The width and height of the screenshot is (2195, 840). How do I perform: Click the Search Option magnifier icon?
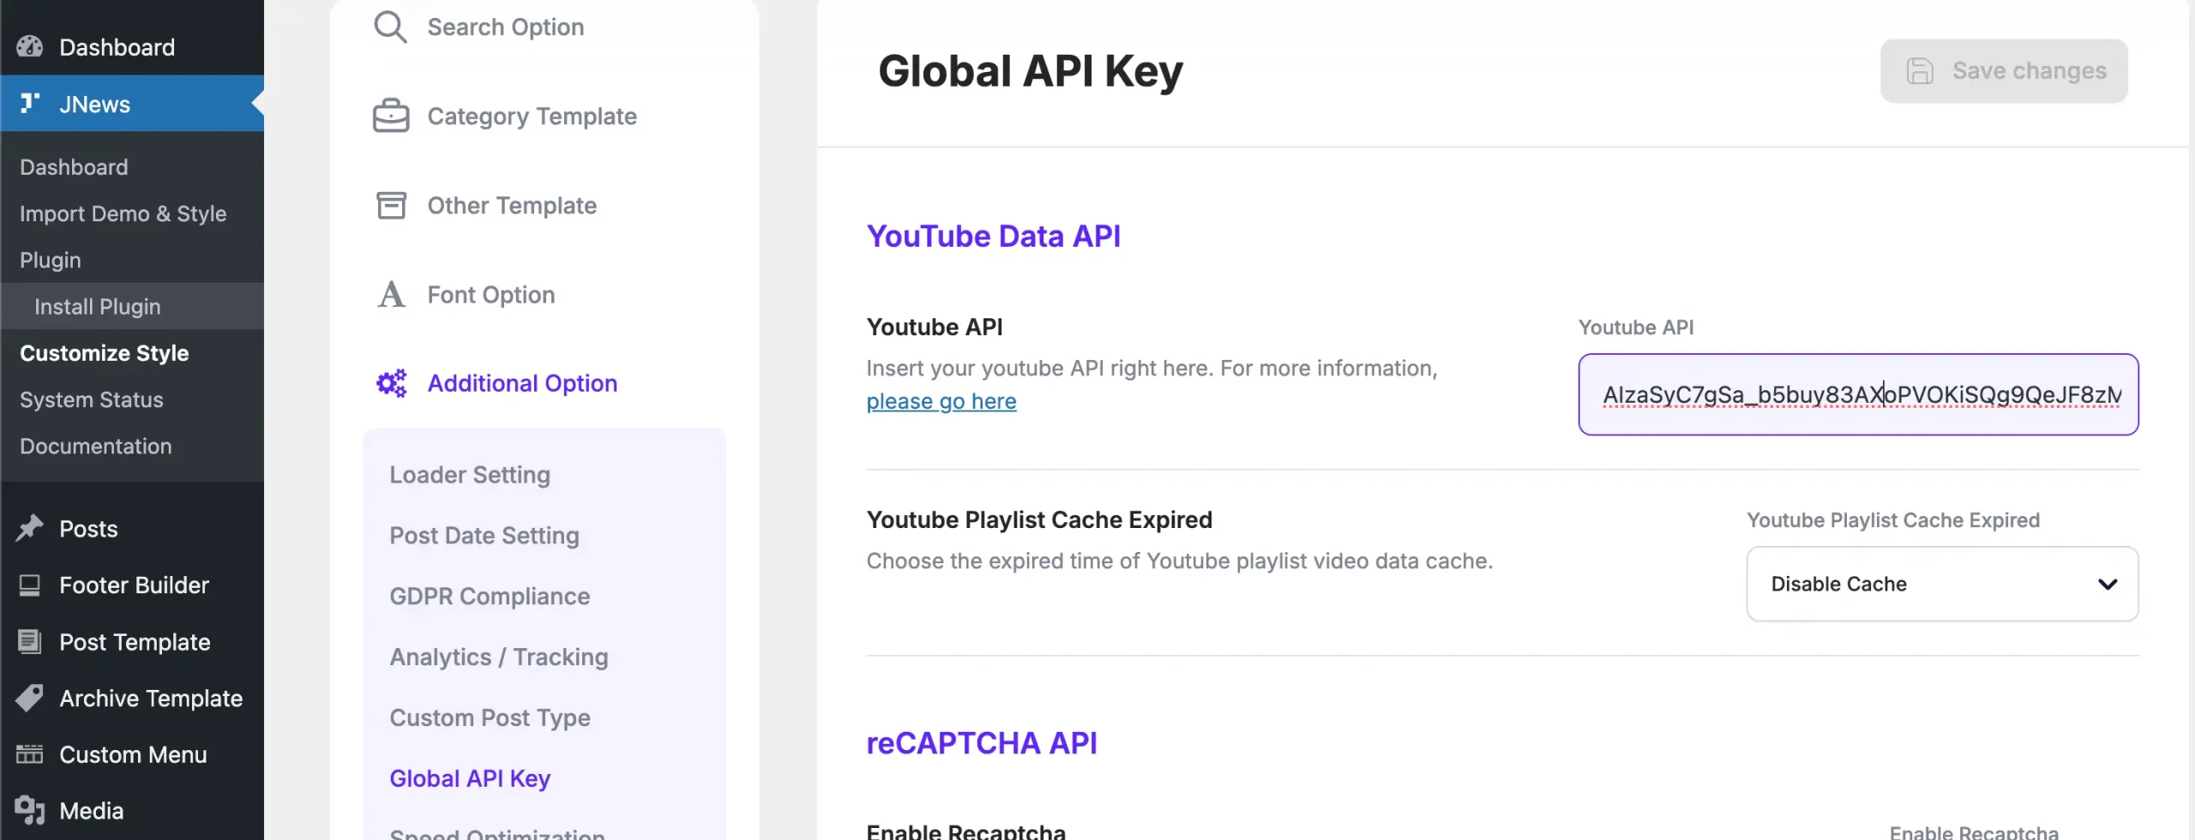(x=390, y=27)
